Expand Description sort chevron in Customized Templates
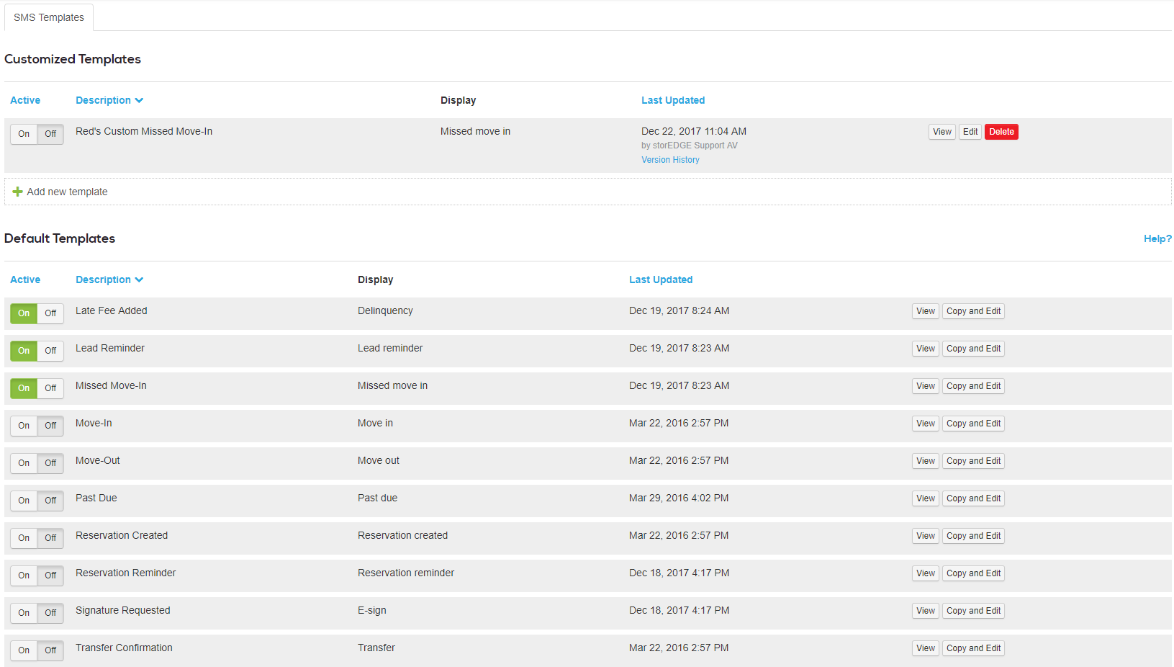 click(139, 100)
